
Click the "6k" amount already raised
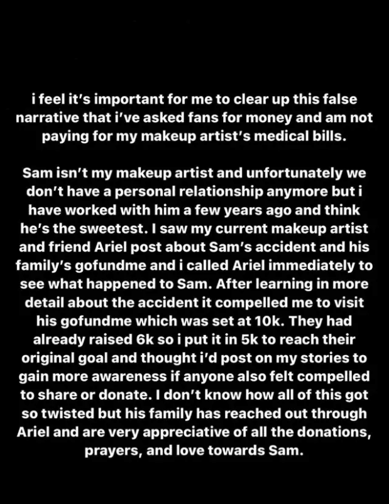[145, 340]
